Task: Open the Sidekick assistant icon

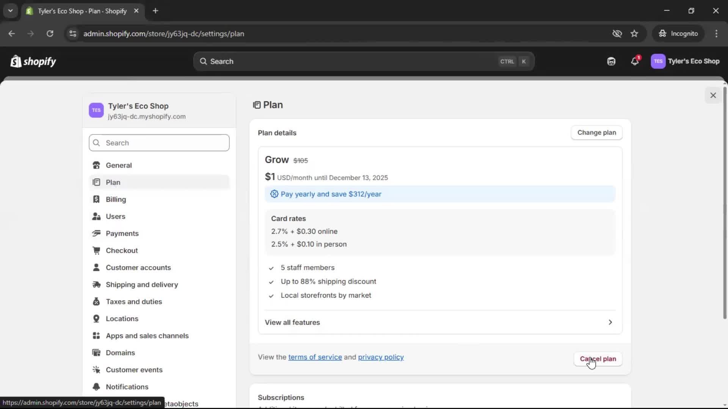Action: pyautogui.click(x=611, y=61)
